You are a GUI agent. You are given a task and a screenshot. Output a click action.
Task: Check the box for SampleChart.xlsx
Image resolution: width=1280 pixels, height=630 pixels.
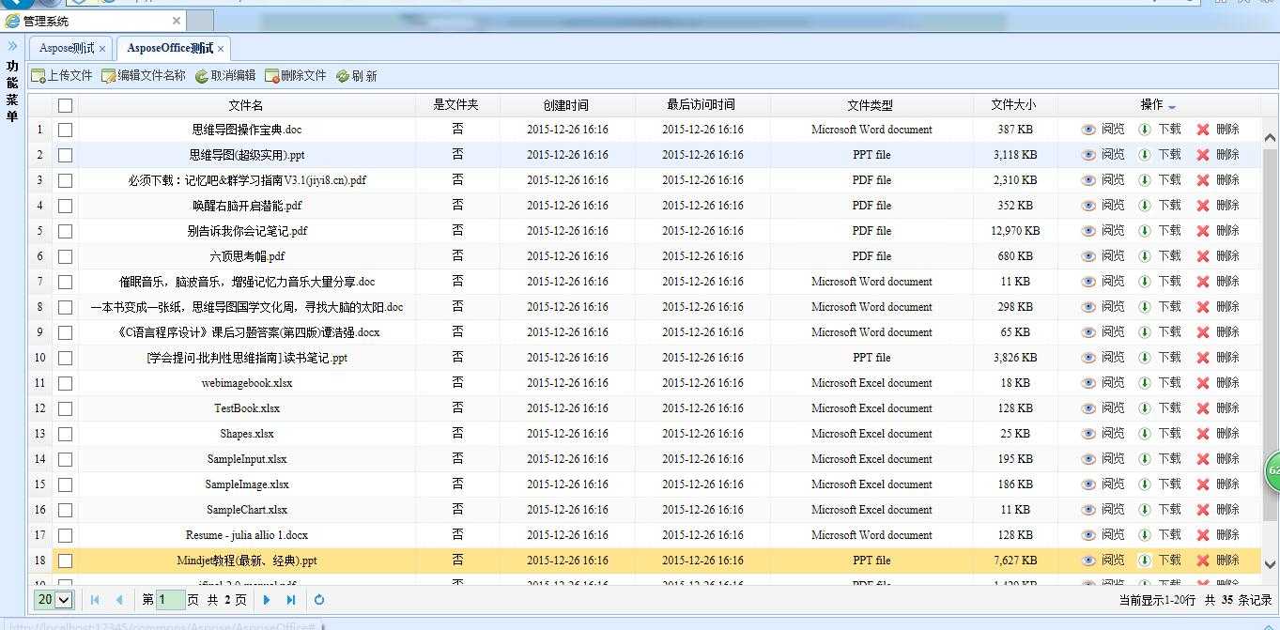65,510
